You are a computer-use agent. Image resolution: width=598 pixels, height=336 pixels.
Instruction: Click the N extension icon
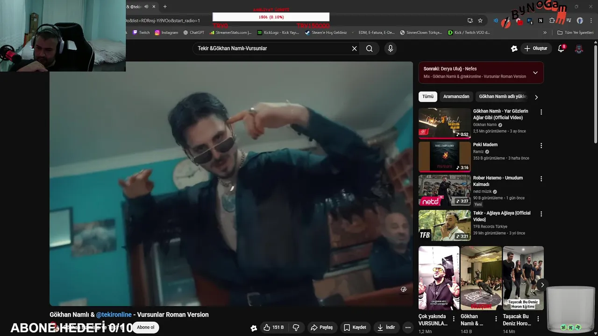point(541,21)
